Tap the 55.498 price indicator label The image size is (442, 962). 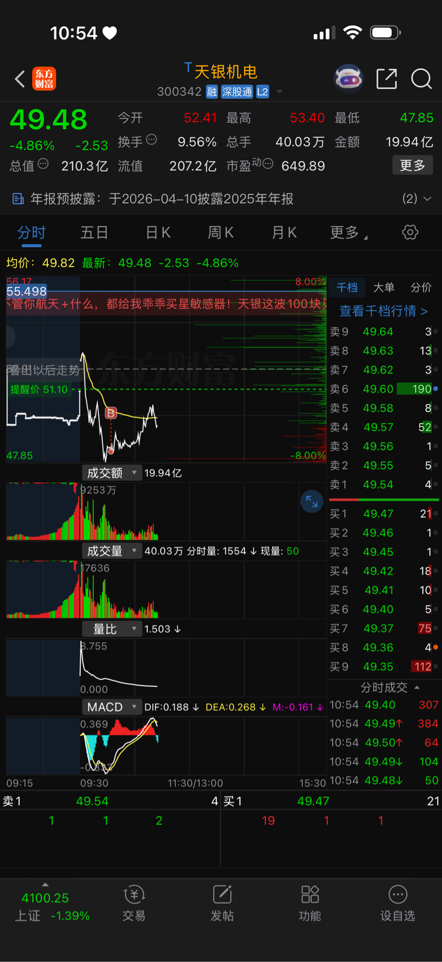pos(26,291)
